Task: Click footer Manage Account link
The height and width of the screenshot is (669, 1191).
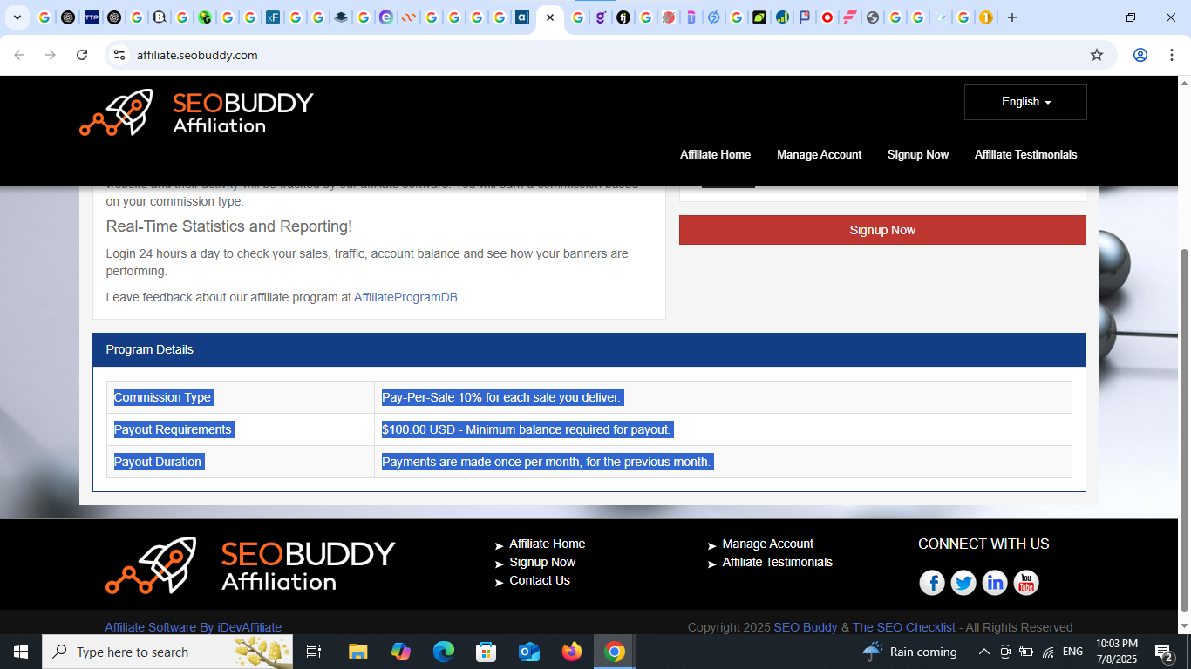Action: click(767, 544)
